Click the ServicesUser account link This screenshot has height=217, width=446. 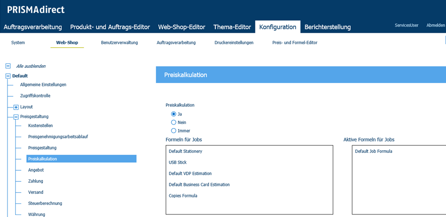(407, 25)
